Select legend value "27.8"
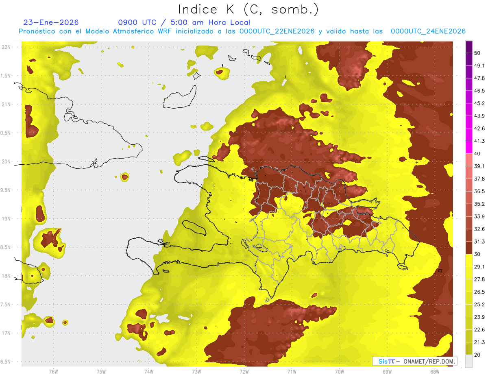Image resolution: width=488 pixels, height=377 pixels. 479,279
